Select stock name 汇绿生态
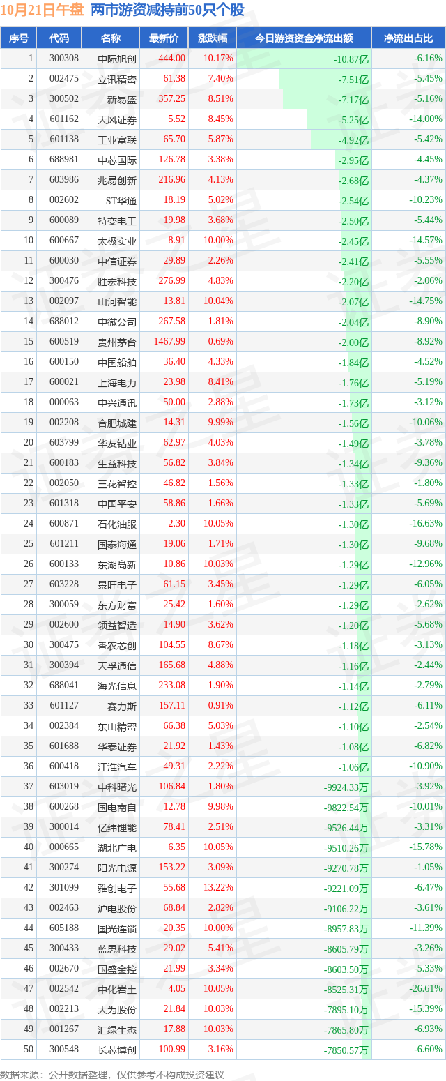The width and height of the screenshot is (446, 1081). point(117,1029)
